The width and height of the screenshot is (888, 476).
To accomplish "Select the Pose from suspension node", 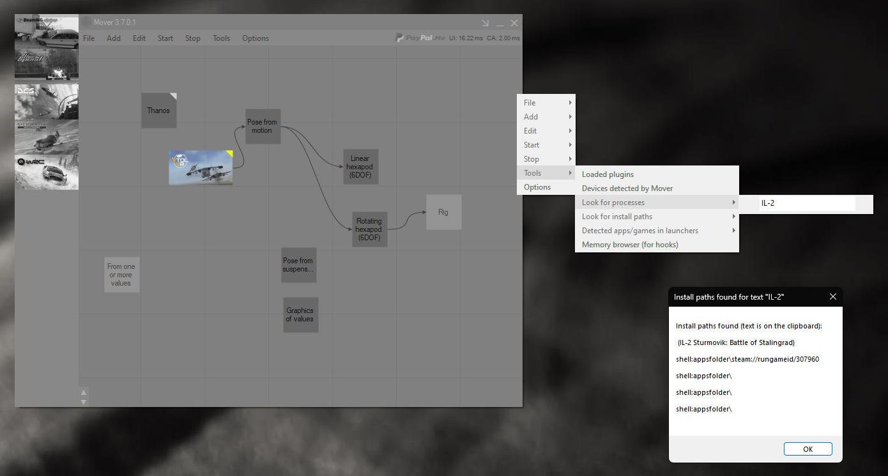I will click(299, 265).
